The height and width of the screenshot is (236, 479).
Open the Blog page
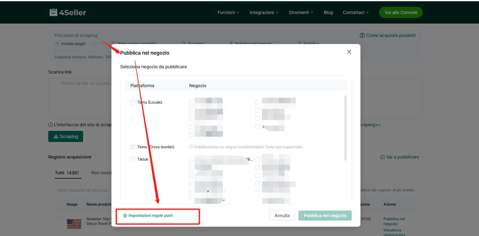coord(328,12)
